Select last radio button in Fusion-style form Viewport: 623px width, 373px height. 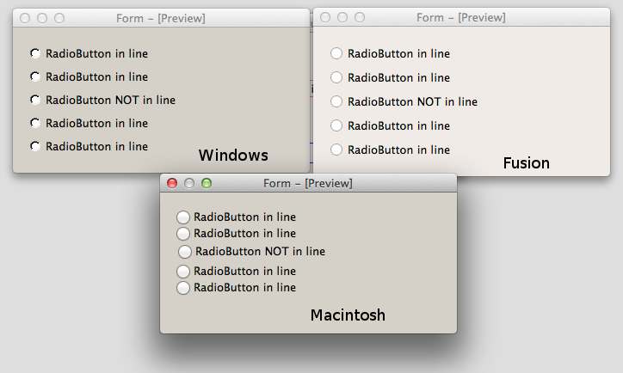pyautogui.click(x=336, y=150)
